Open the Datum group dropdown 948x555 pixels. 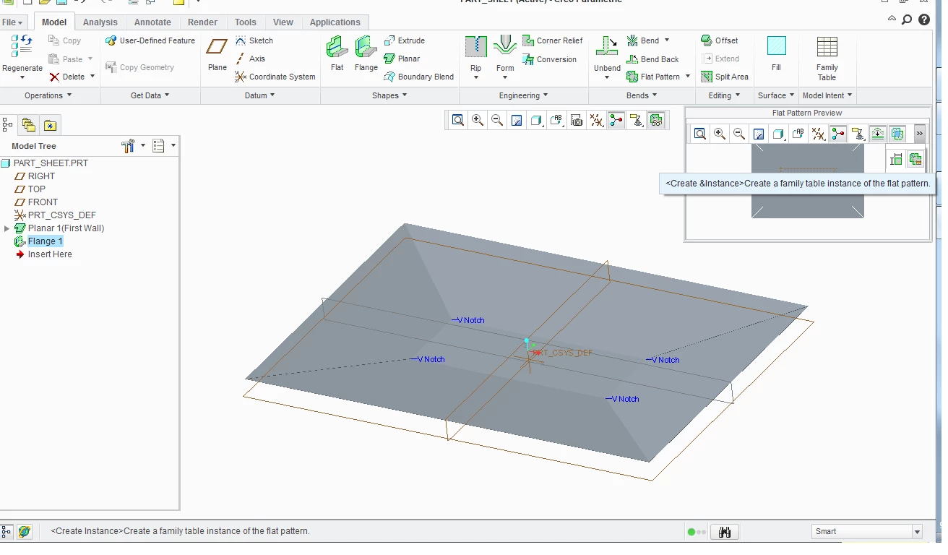[260, 95]
